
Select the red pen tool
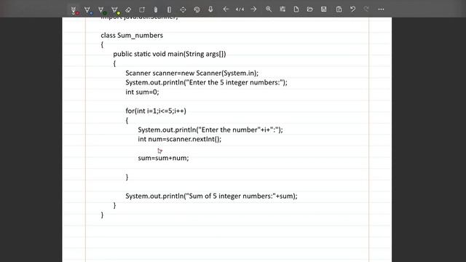tap(74, 10)
